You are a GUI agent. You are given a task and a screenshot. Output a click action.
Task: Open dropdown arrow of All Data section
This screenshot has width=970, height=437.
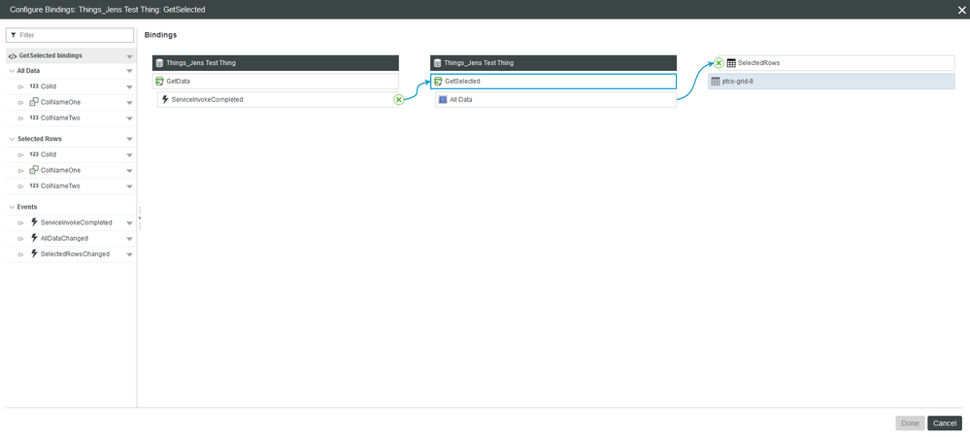click(x=129, y=72)
